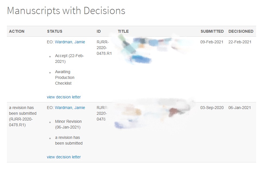Click the DECISIONED column header

[241, 31]
